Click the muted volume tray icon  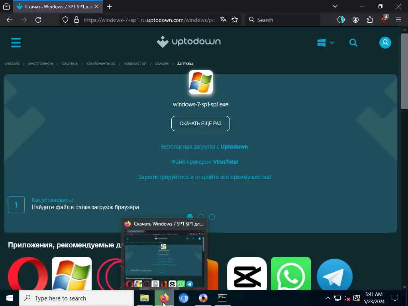[347, 298]
